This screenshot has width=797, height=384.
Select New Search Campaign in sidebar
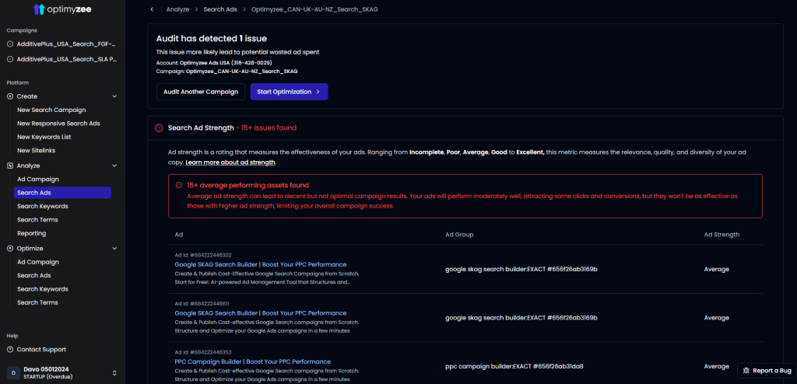[x=51, y=110]
